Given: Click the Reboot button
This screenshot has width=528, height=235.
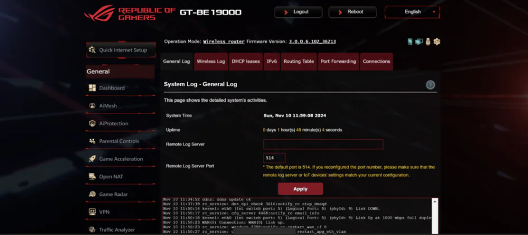Looking at the screenshot, I should (x=352, y=12).
